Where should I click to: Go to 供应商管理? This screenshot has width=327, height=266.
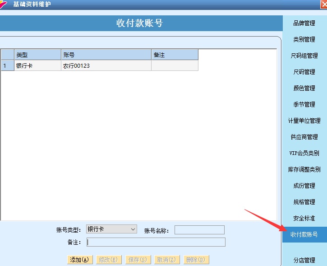(304, 137)
